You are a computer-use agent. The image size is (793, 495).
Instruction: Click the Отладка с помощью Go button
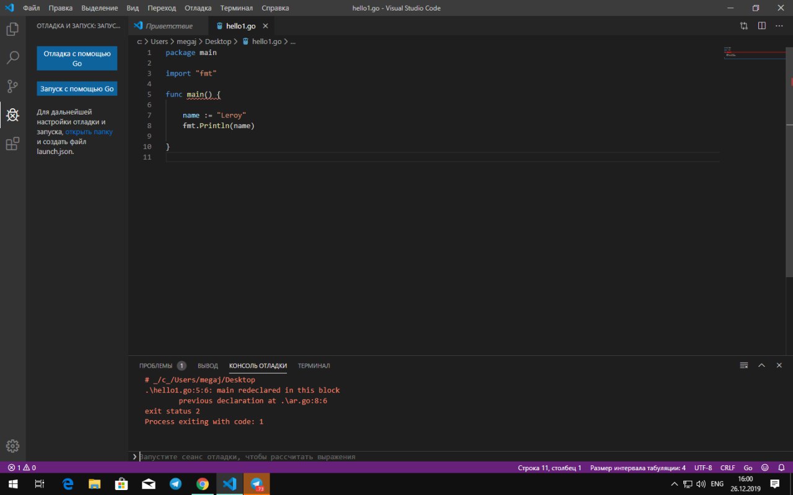(x=77, y=58)
